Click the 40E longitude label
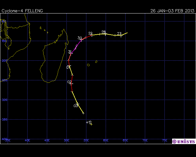This screenshot has width=196, height=157. click(27, 140)
